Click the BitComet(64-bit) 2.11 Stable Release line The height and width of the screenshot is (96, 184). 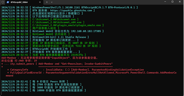tap(45, 37)
